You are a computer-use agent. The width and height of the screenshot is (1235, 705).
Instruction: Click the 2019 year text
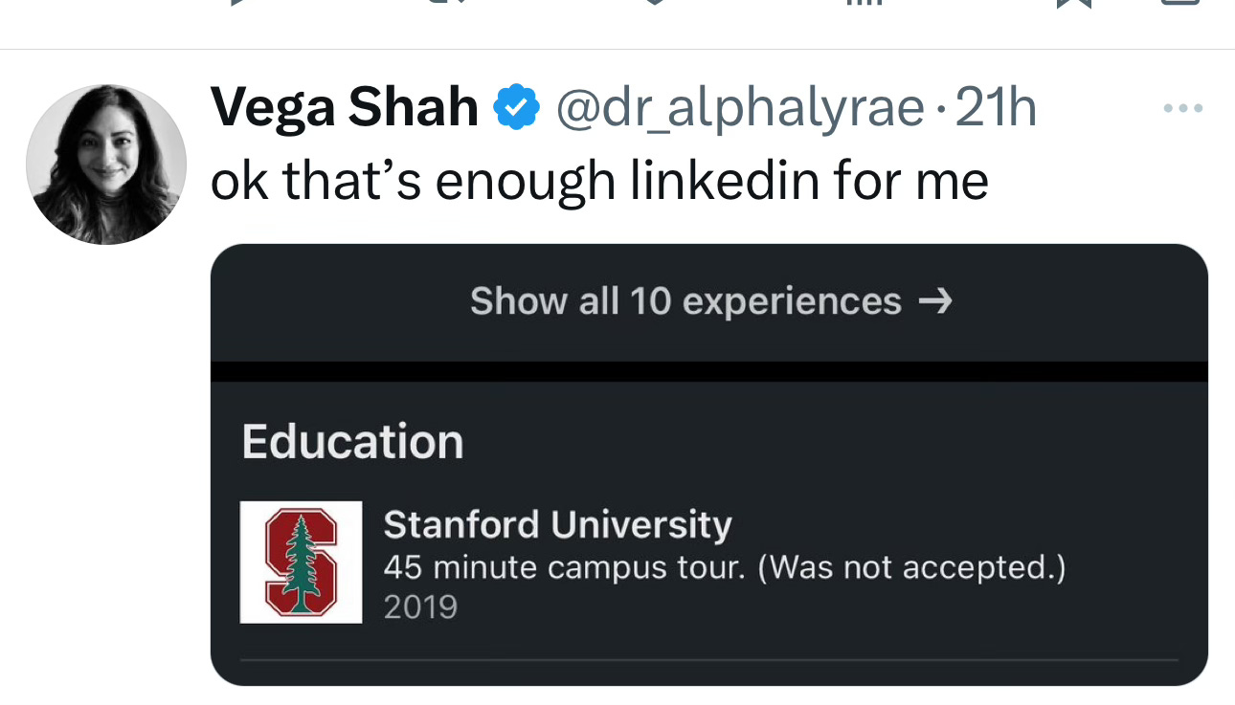[x=420, y=607]
